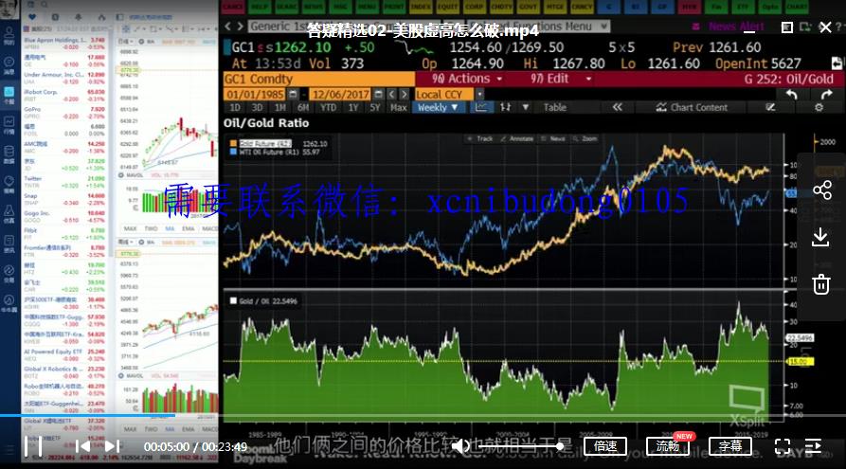This screenshot has height=469, width=846.
Task: Click the start date field 01/01/1985
Action: pos(255,94)
